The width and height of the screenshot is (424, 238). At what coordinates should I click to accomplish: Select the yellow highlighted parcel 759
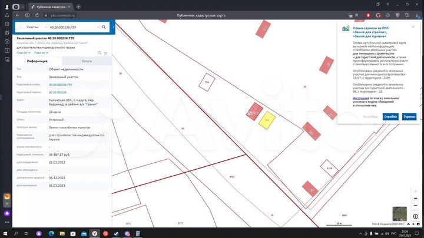(x=267, y=120)
